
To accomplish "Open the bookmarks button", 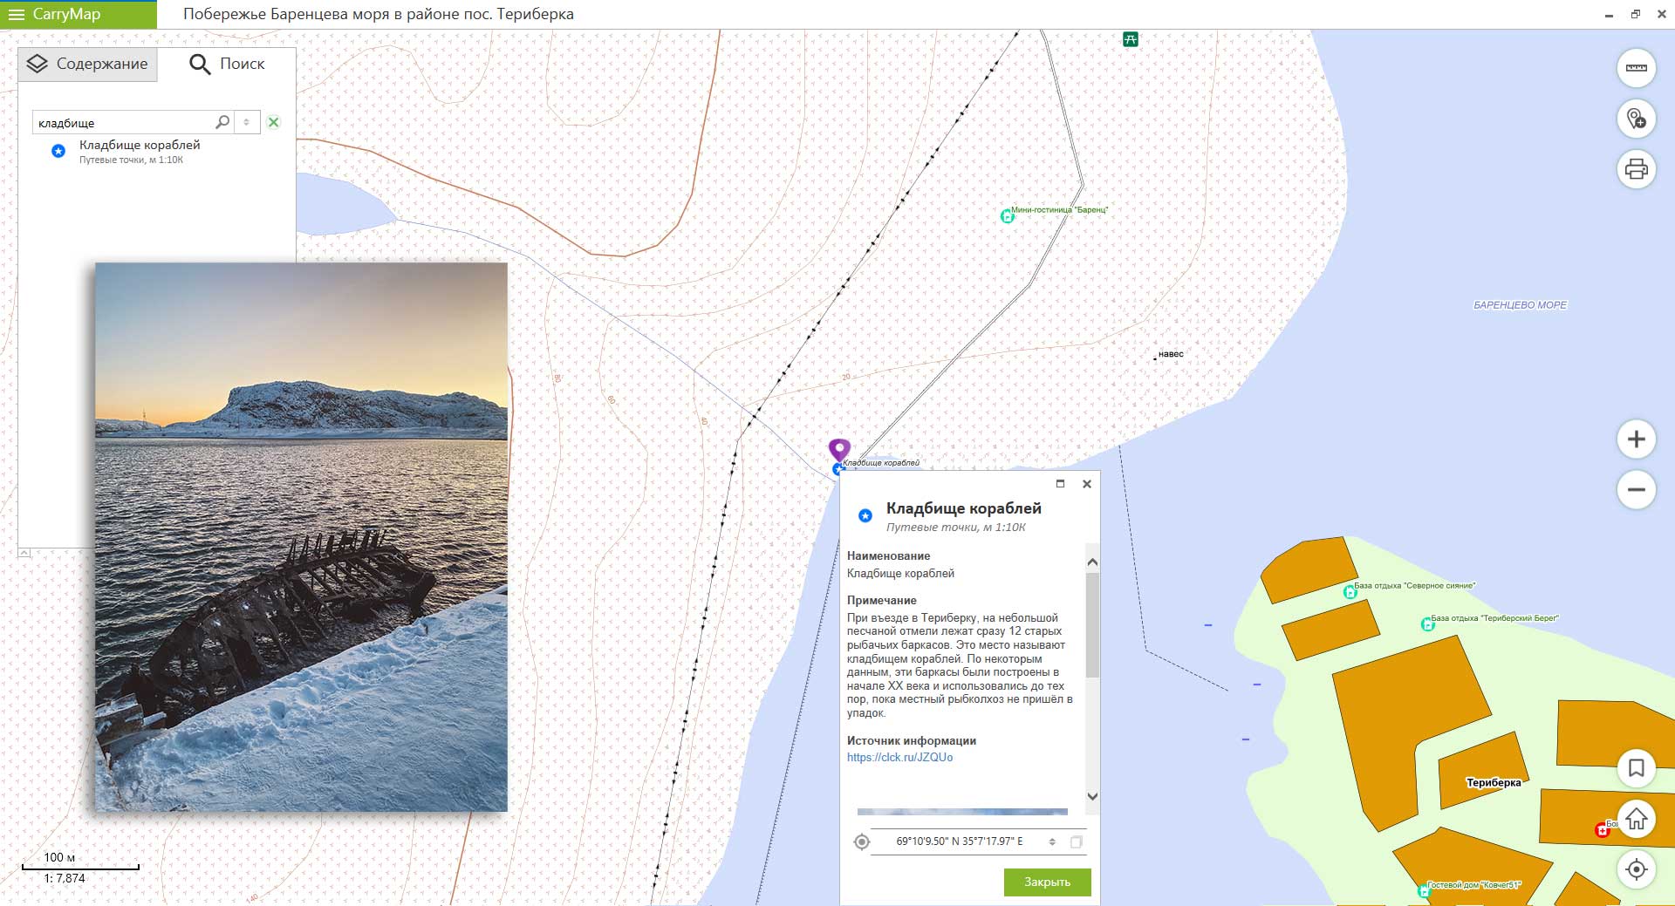I will [x=1636, y=768].
